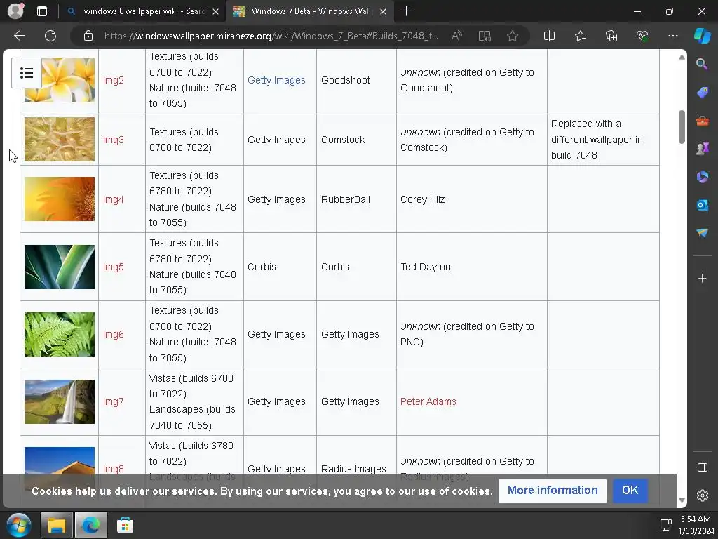Open Settings and more ellipsis menu

(x=672, y=36)
